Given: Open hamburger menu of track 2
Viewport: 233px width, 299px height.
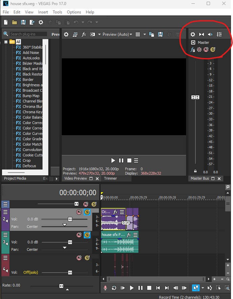Looking at the screenshot, I should 5,212.
